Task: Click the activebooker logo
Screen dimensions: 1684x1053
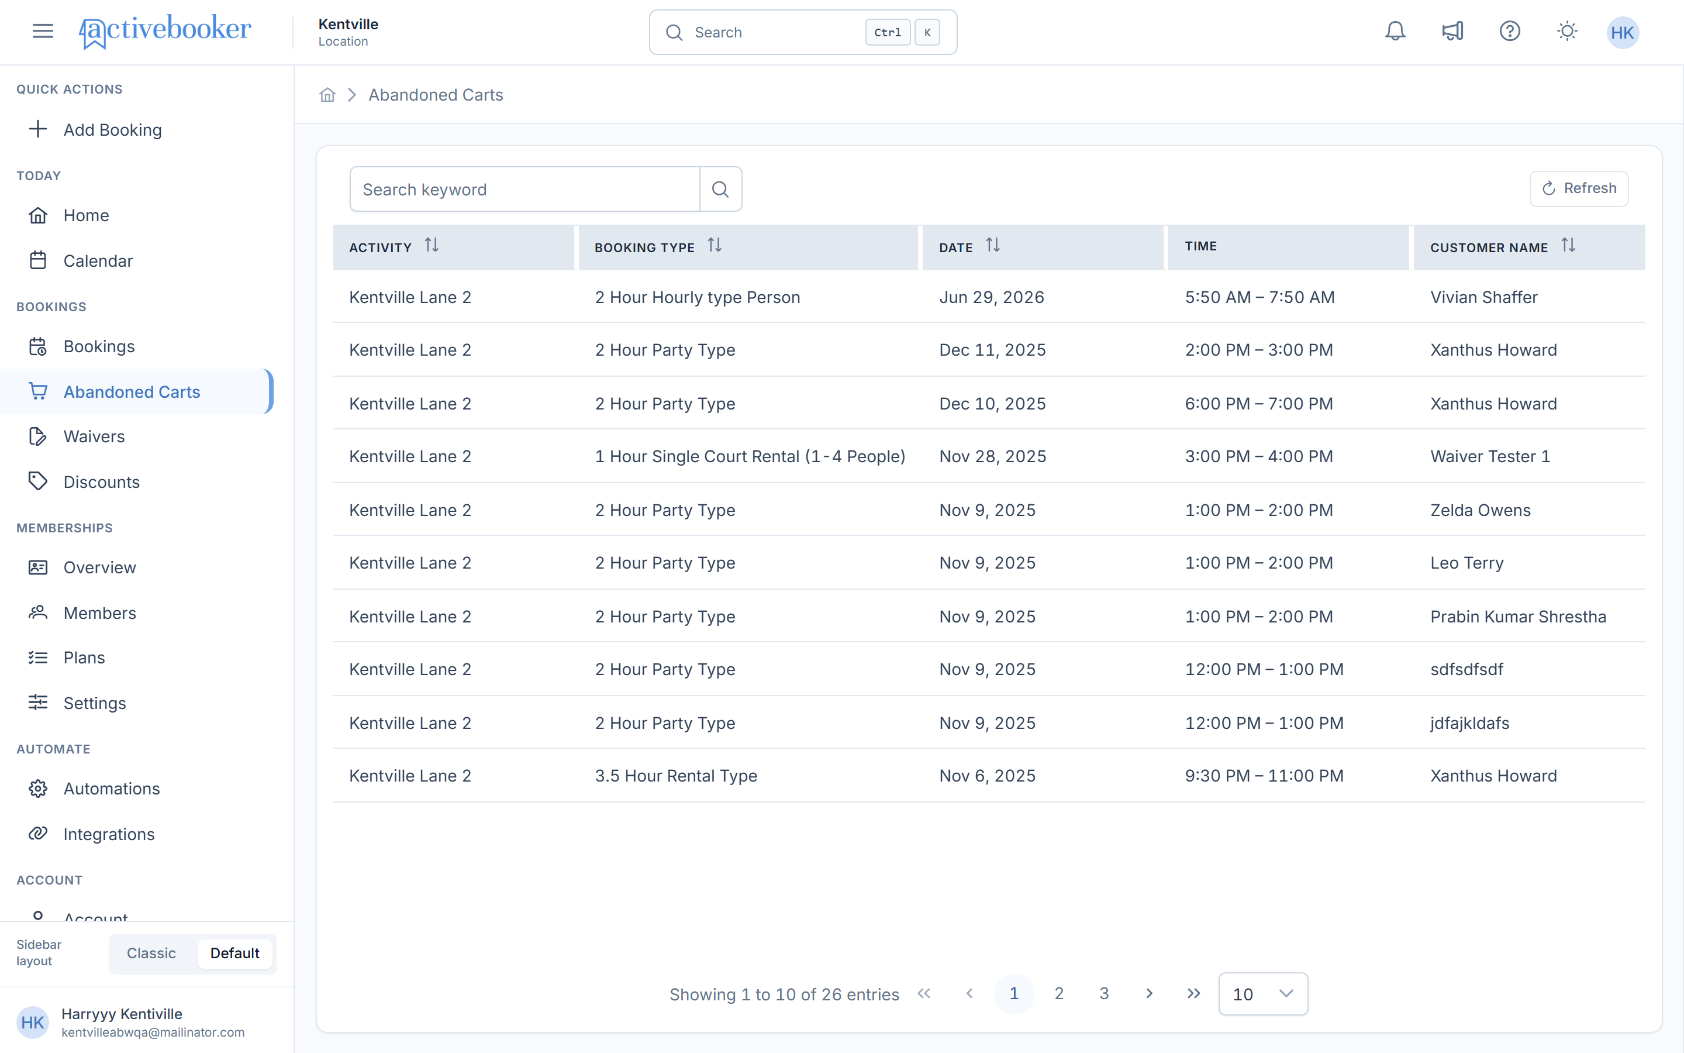Action: [x=165, y=32]
